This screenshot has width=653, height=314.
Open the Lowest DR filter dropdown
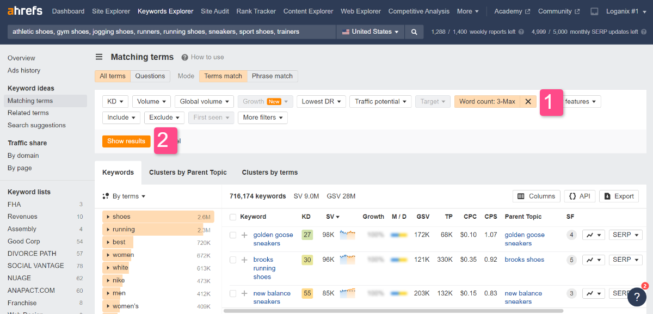coord(322,101)
